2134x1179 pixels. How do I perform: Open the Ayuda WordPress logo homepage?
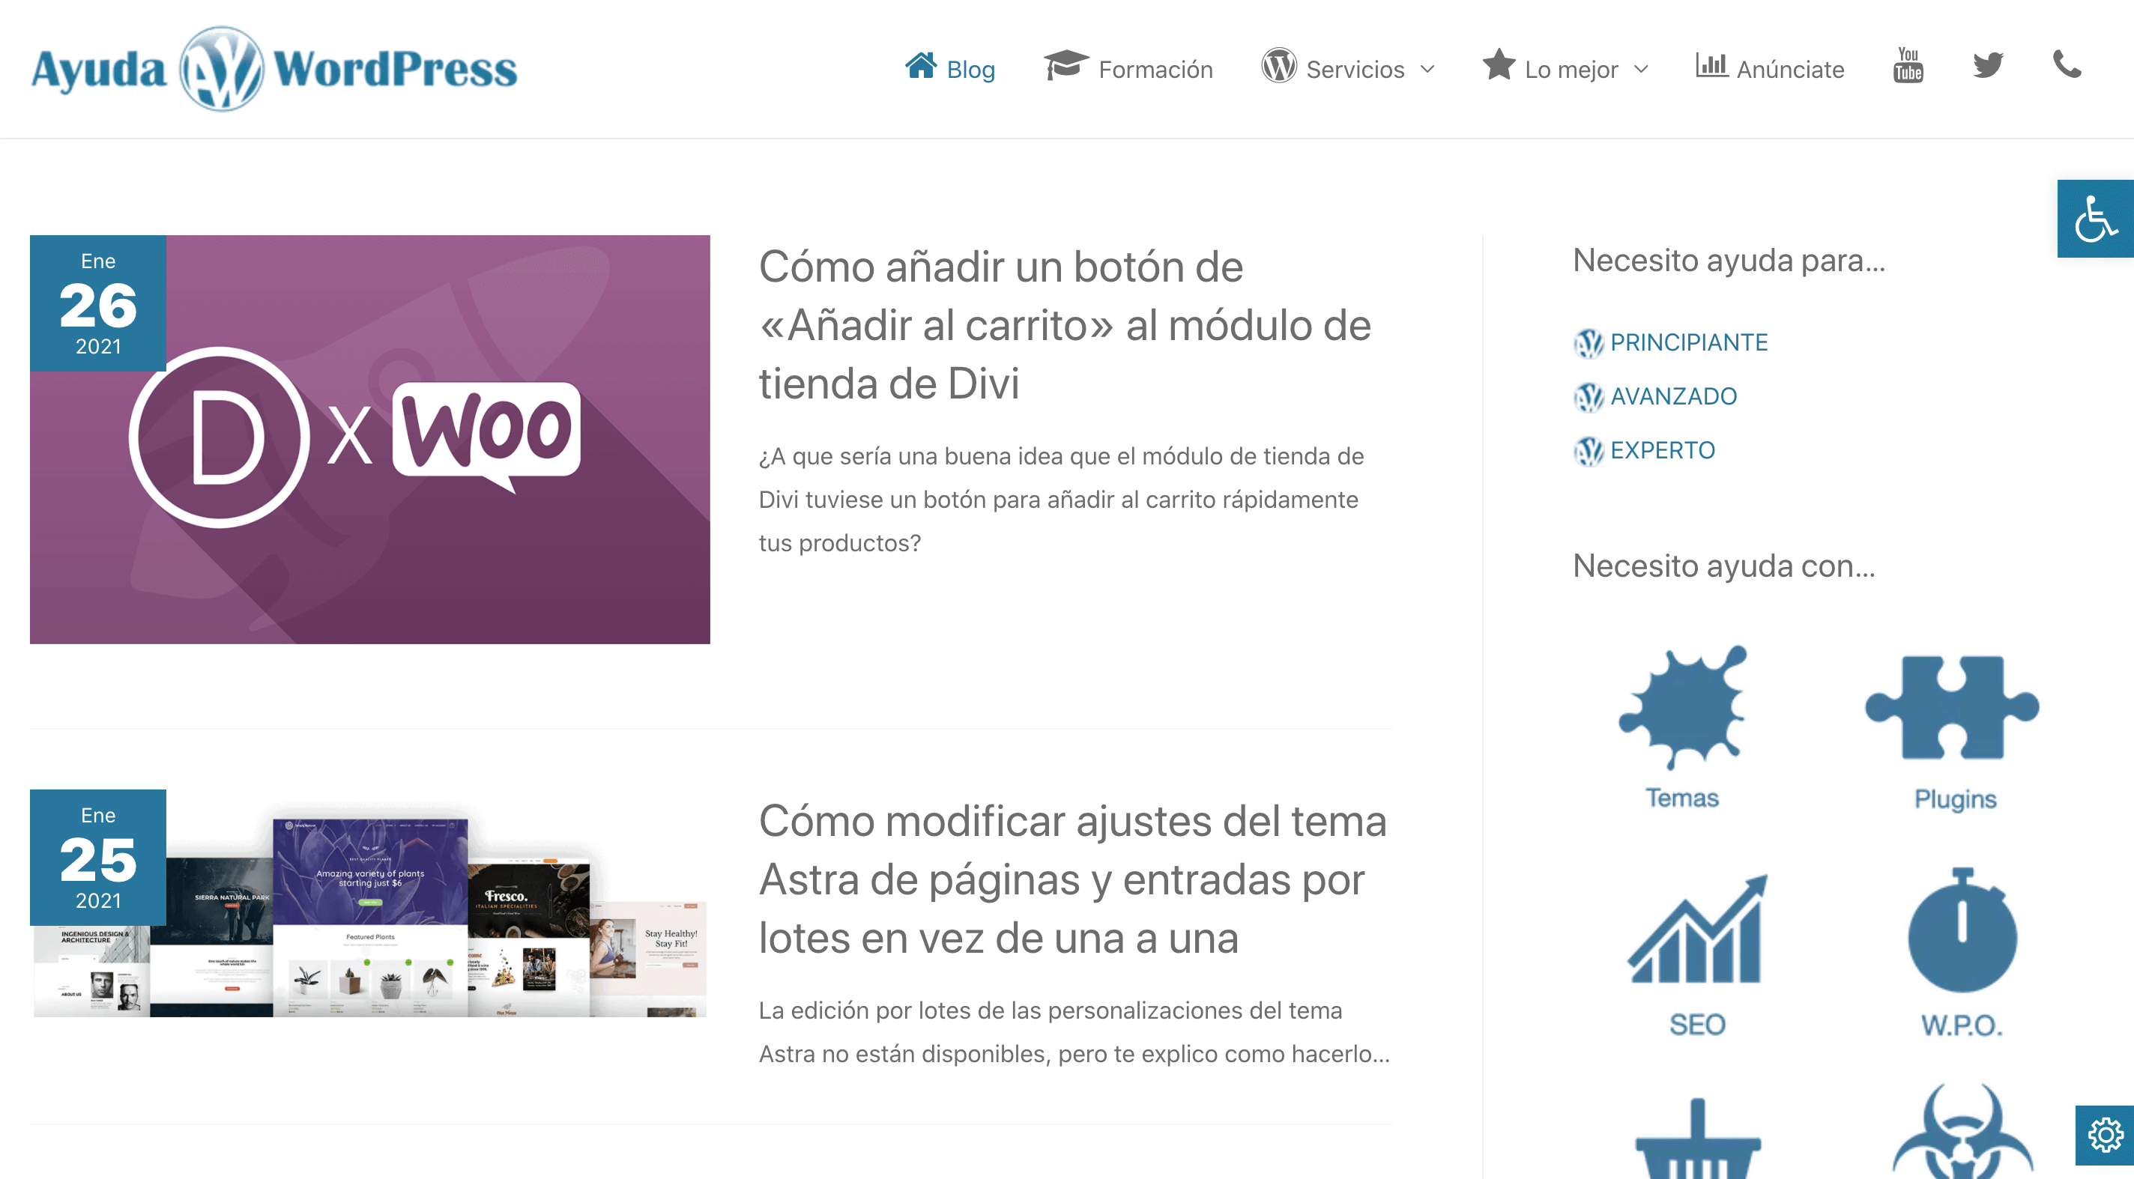274,69
